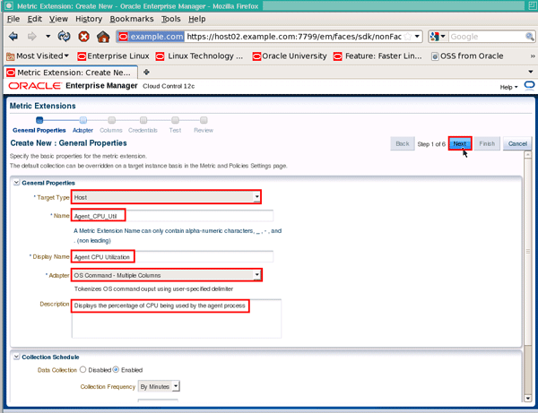
Task: Click the Firefox window icon in title bar
Action: 9,5
